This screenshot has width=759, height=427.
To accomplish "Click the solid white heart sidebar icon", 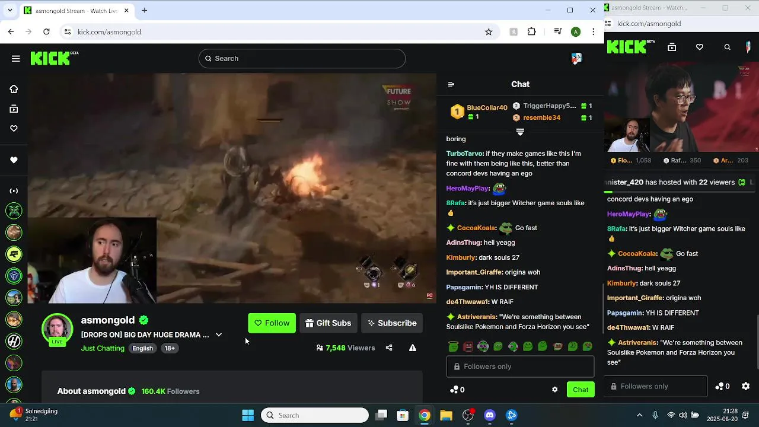I will (14, 160).
